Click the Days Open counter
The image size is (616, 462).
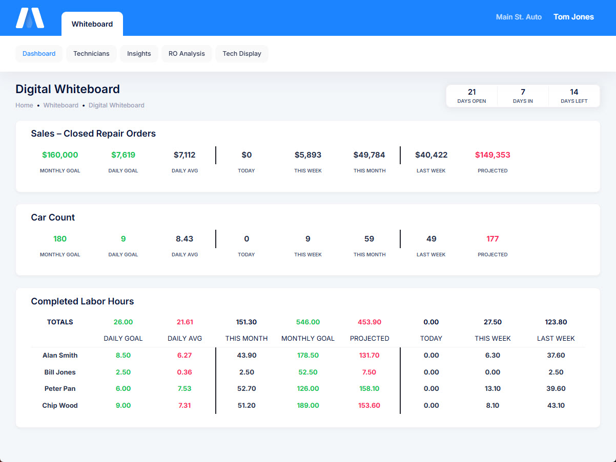[x=471, y=96]
